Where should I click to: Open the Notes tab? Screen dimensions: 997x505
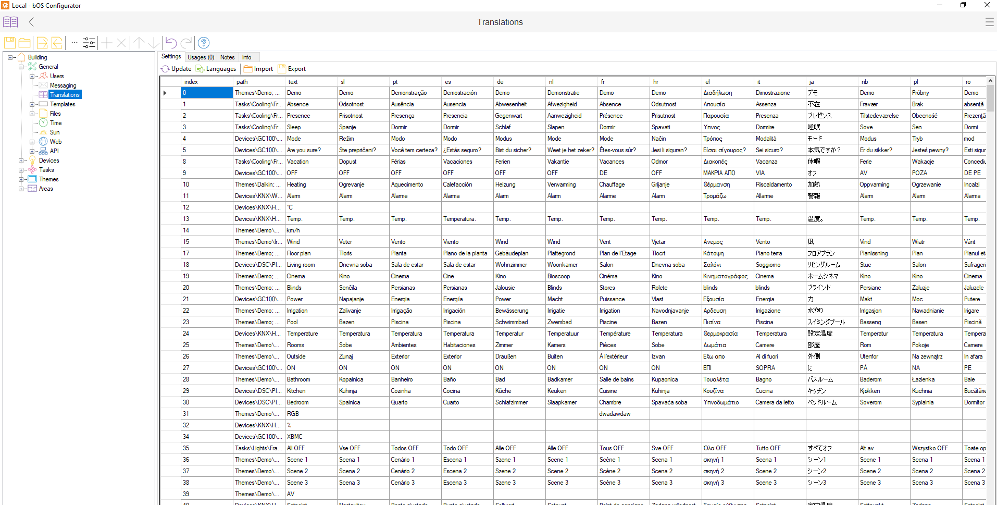point(228,57)
